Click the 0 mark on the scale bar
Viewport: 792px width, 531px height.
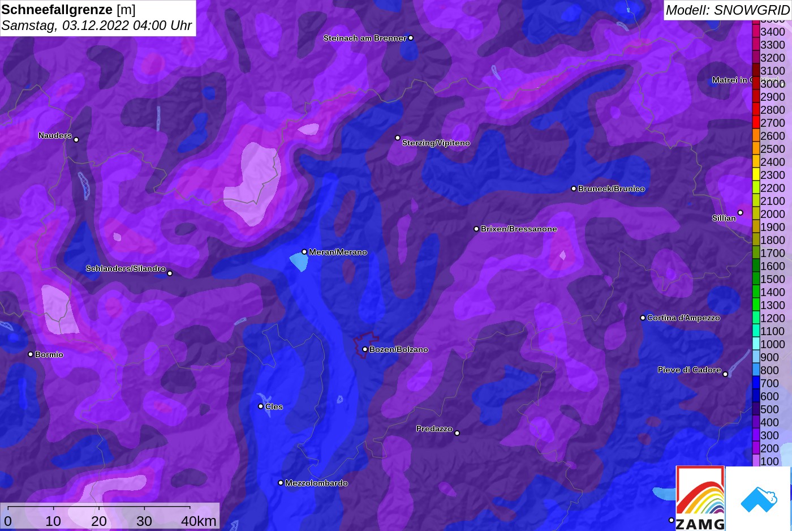7,521
